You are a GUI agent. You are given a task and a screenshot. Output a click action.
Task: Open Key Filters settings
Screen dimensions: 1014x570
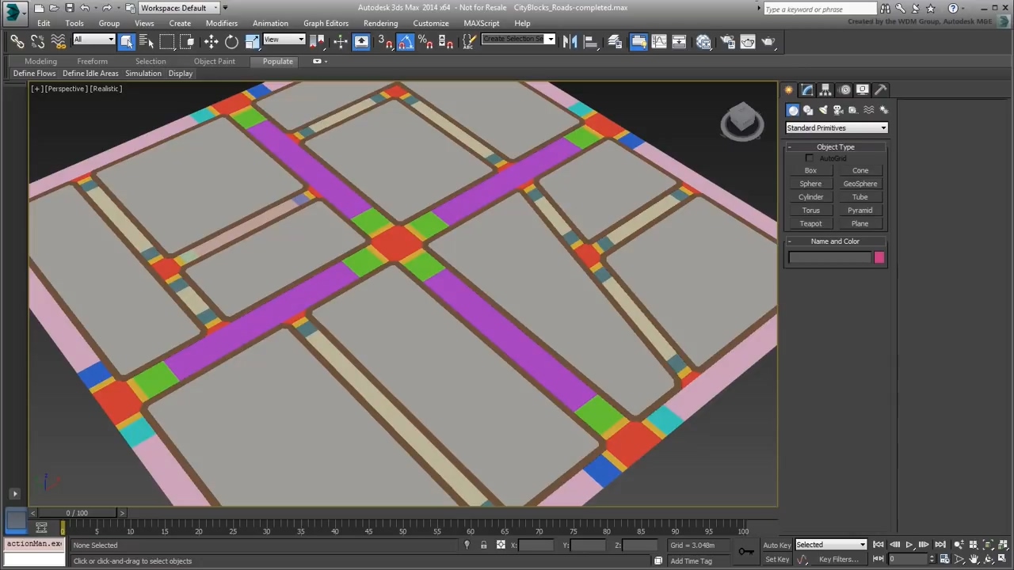(838, 559)
